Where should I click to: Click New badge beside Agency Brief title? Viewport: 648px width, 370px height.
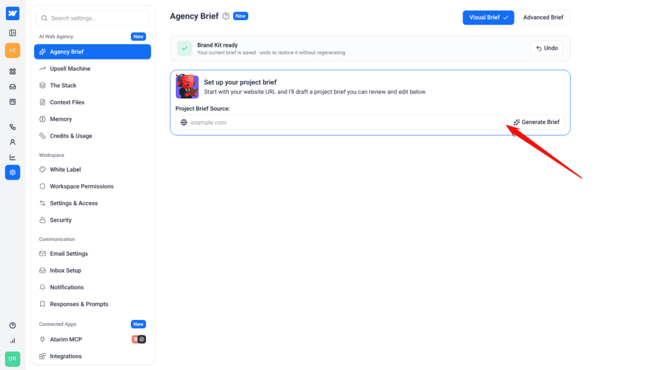[x=240, y=16]
